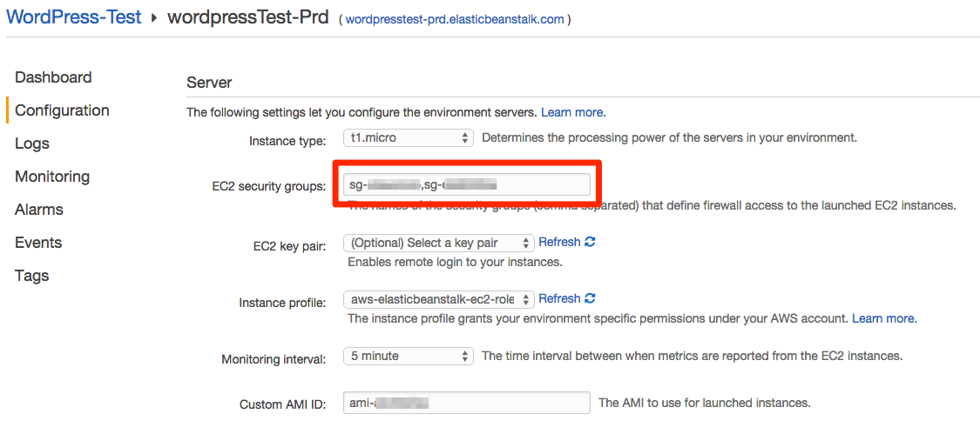Expand the EC2 key pair dropdown
This screenshot has width=980, height=434.
click(x=439, y=243)
